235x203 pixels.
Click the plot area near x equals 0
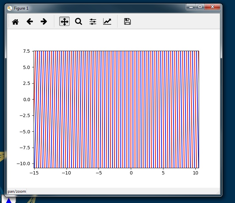coord(131,109)
